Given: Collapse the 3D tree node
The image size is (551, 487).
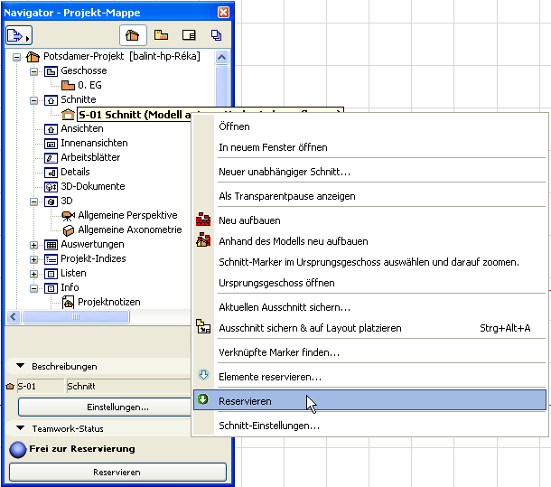Looking at the screenshot, I should point(33,201).
